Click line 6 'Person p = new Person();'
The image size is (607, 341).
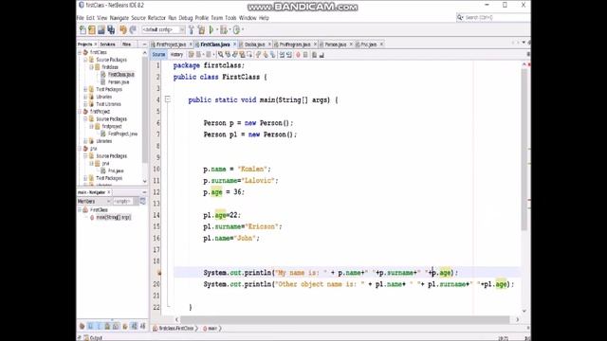248,123
